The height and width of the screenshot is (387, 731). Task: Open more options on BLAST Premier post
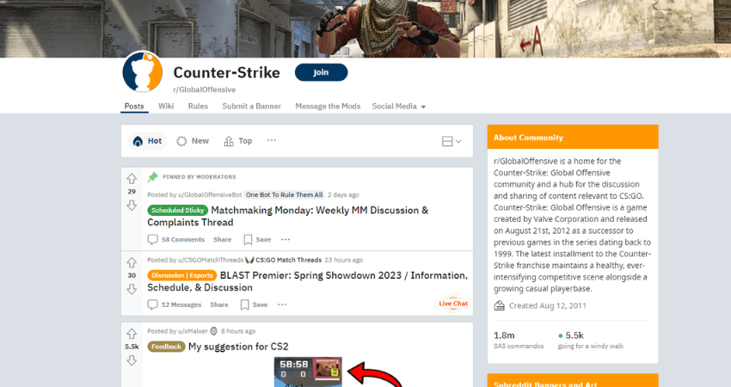[x=282, y=305]
